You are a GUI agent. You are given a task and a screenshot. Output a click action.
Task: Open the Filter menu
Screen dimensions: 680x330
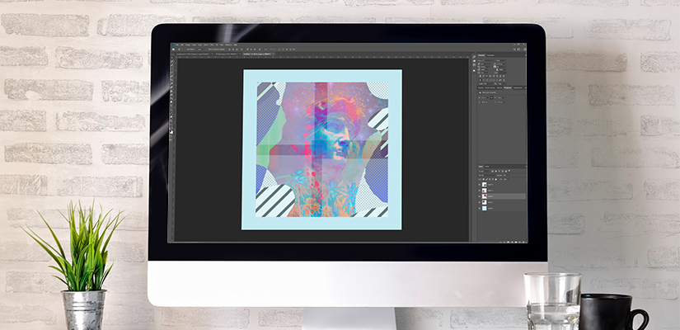coord(212,45)
